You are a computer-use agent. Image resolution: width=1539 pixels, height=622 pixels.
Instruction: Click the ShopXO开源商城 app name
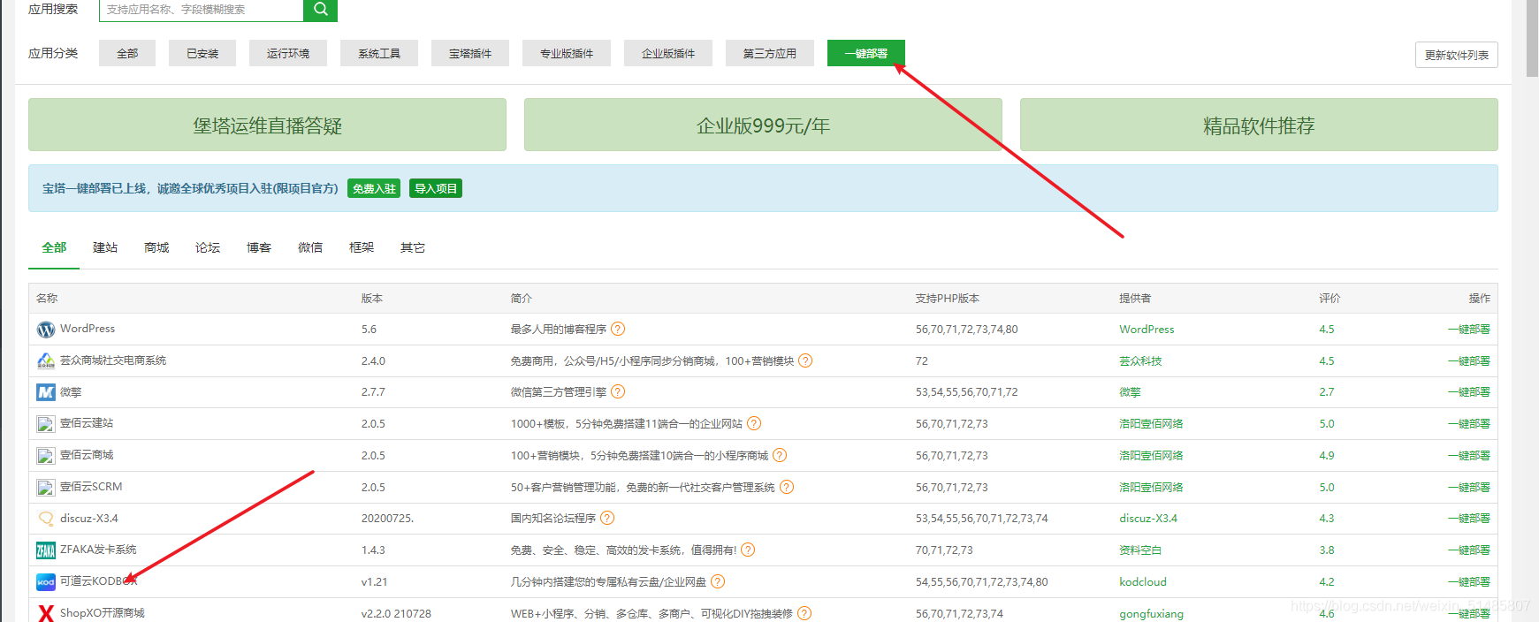103,612
